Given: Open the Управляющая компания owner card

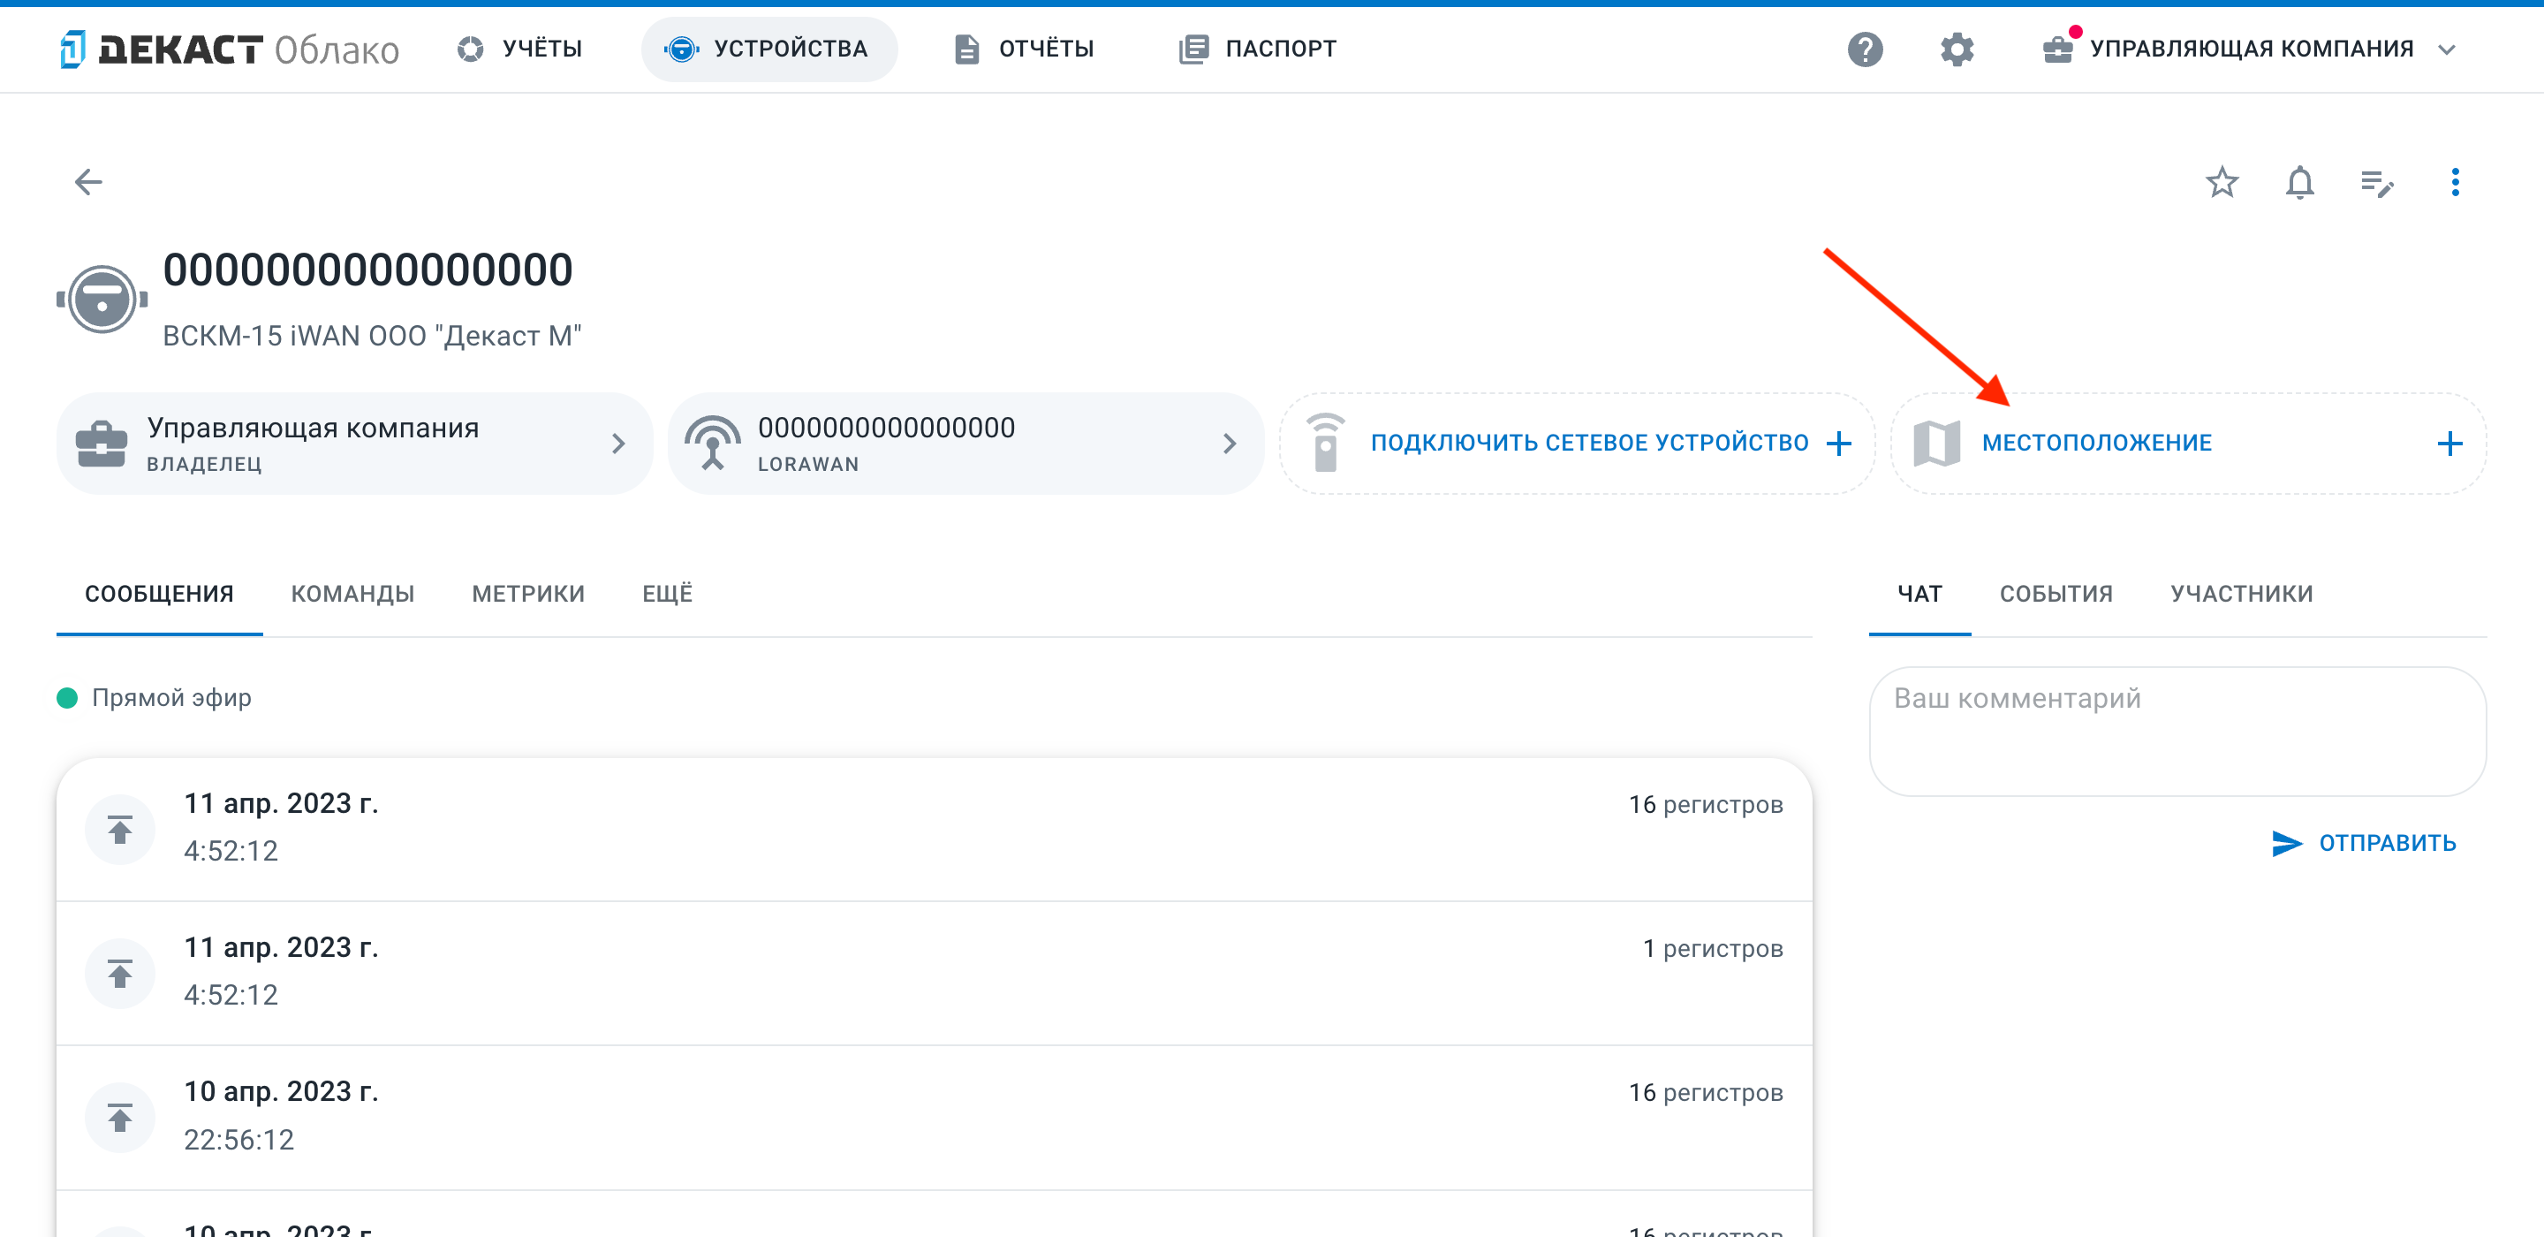Looking at the screenshot, I should click(x=353, y=444).
